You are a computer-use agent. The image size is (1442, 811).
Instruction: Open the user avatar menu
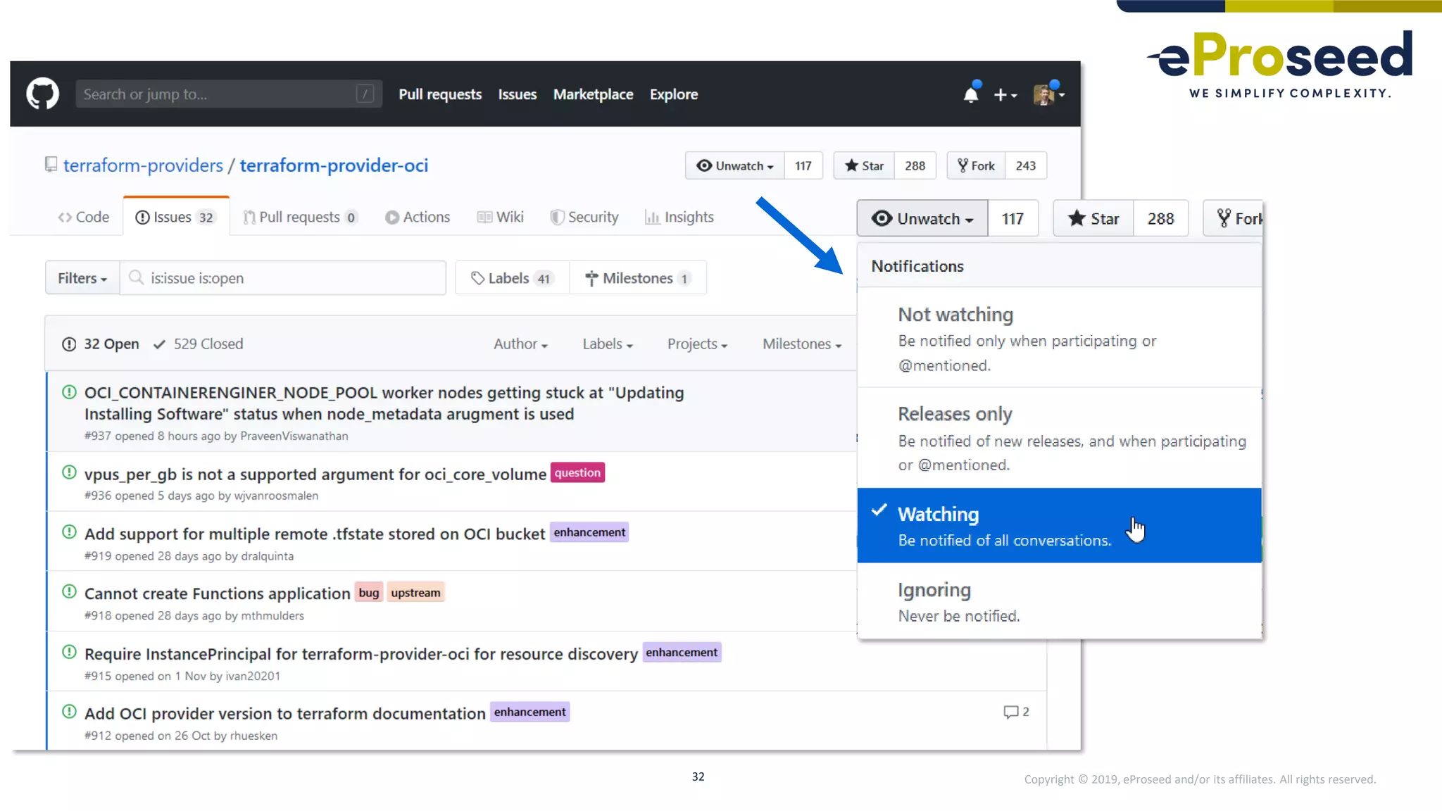[x=1048, y=94]
